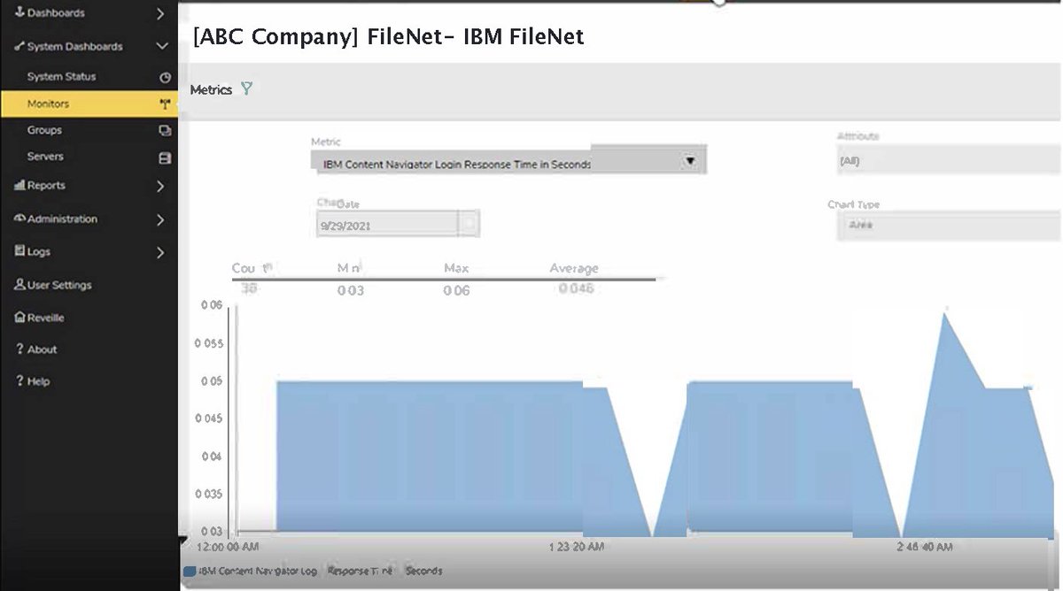Click the User Settings person icon
Image resolution: width=1063 pixels, height=591 pixels.
[19, 285]
